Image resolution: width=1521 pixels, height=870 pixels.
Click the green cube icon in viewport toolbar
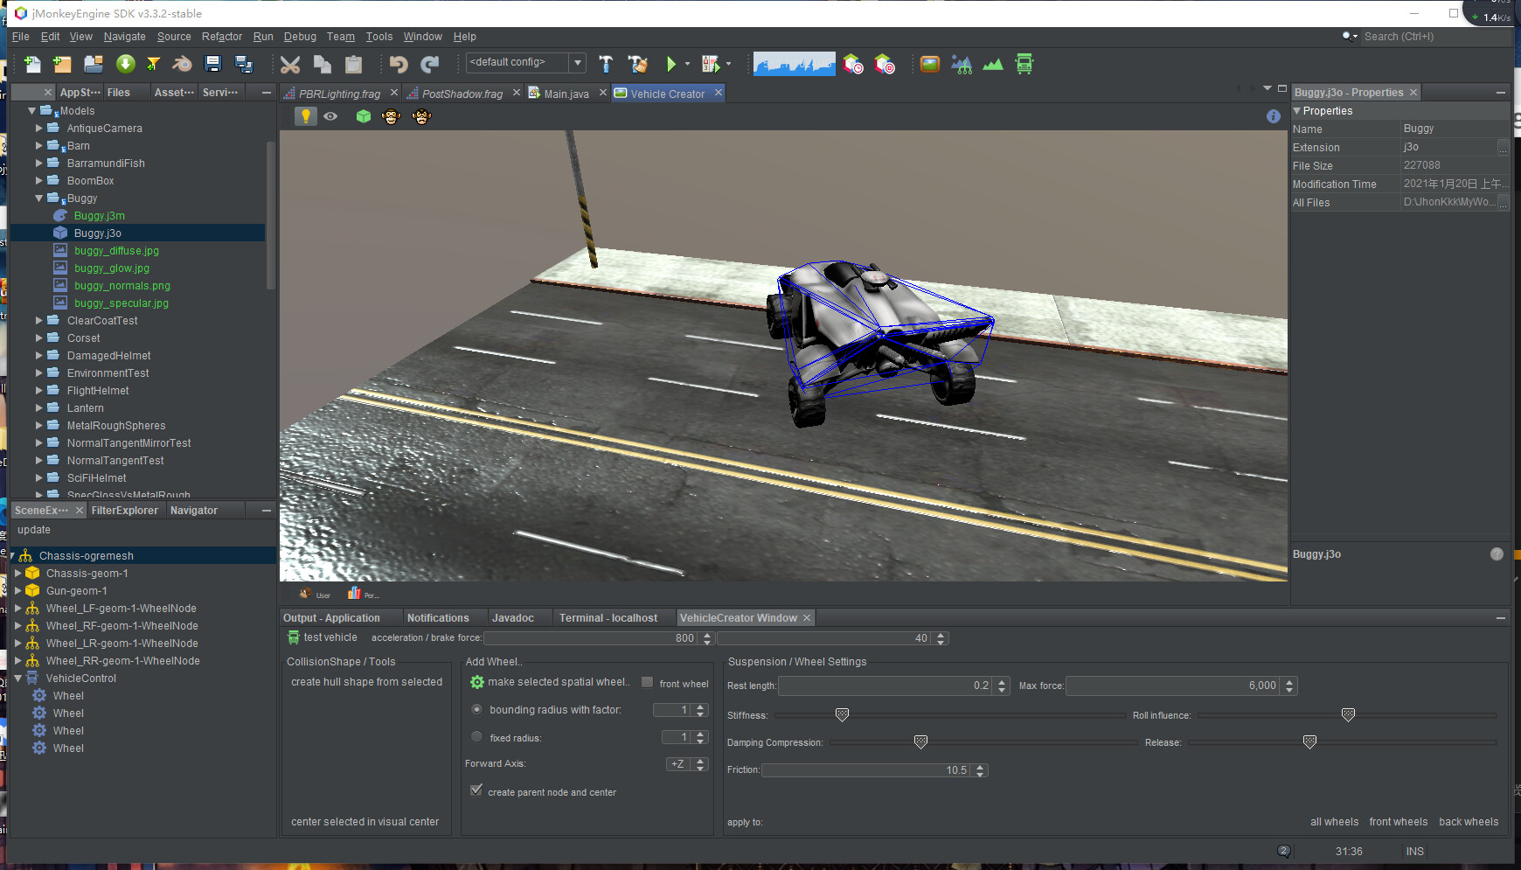coord(364,116)
